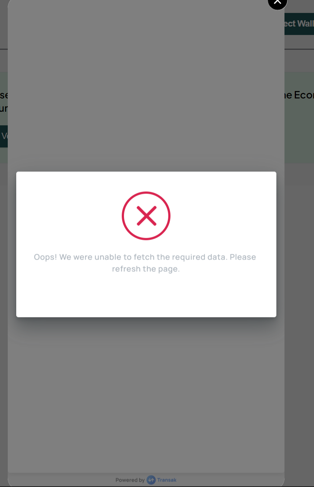The image size is (314, 487).
Task: Click the footer bar of the Transak widget
Action: click(x=146, y=480)
